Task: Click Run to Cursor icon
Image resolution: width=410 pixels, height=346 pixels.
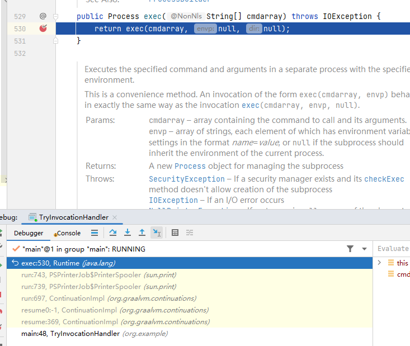Action: [x=157, y=233]
